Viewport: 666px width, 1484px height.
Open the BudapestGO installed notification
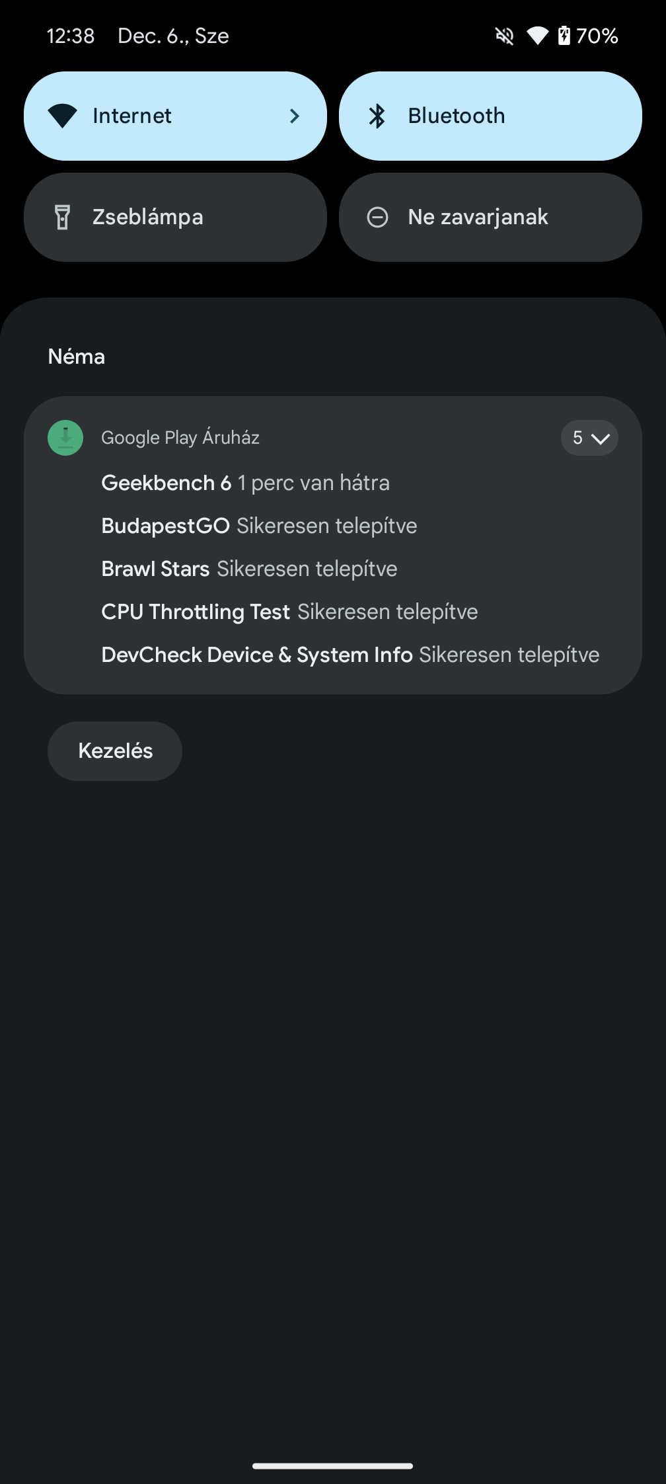[259, 526]
